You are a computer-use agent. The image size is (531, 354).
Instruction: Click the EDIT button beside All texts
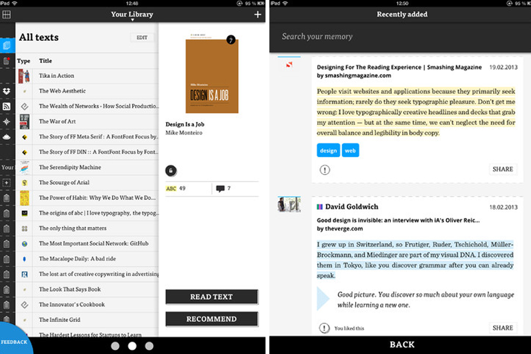point(142,38)
